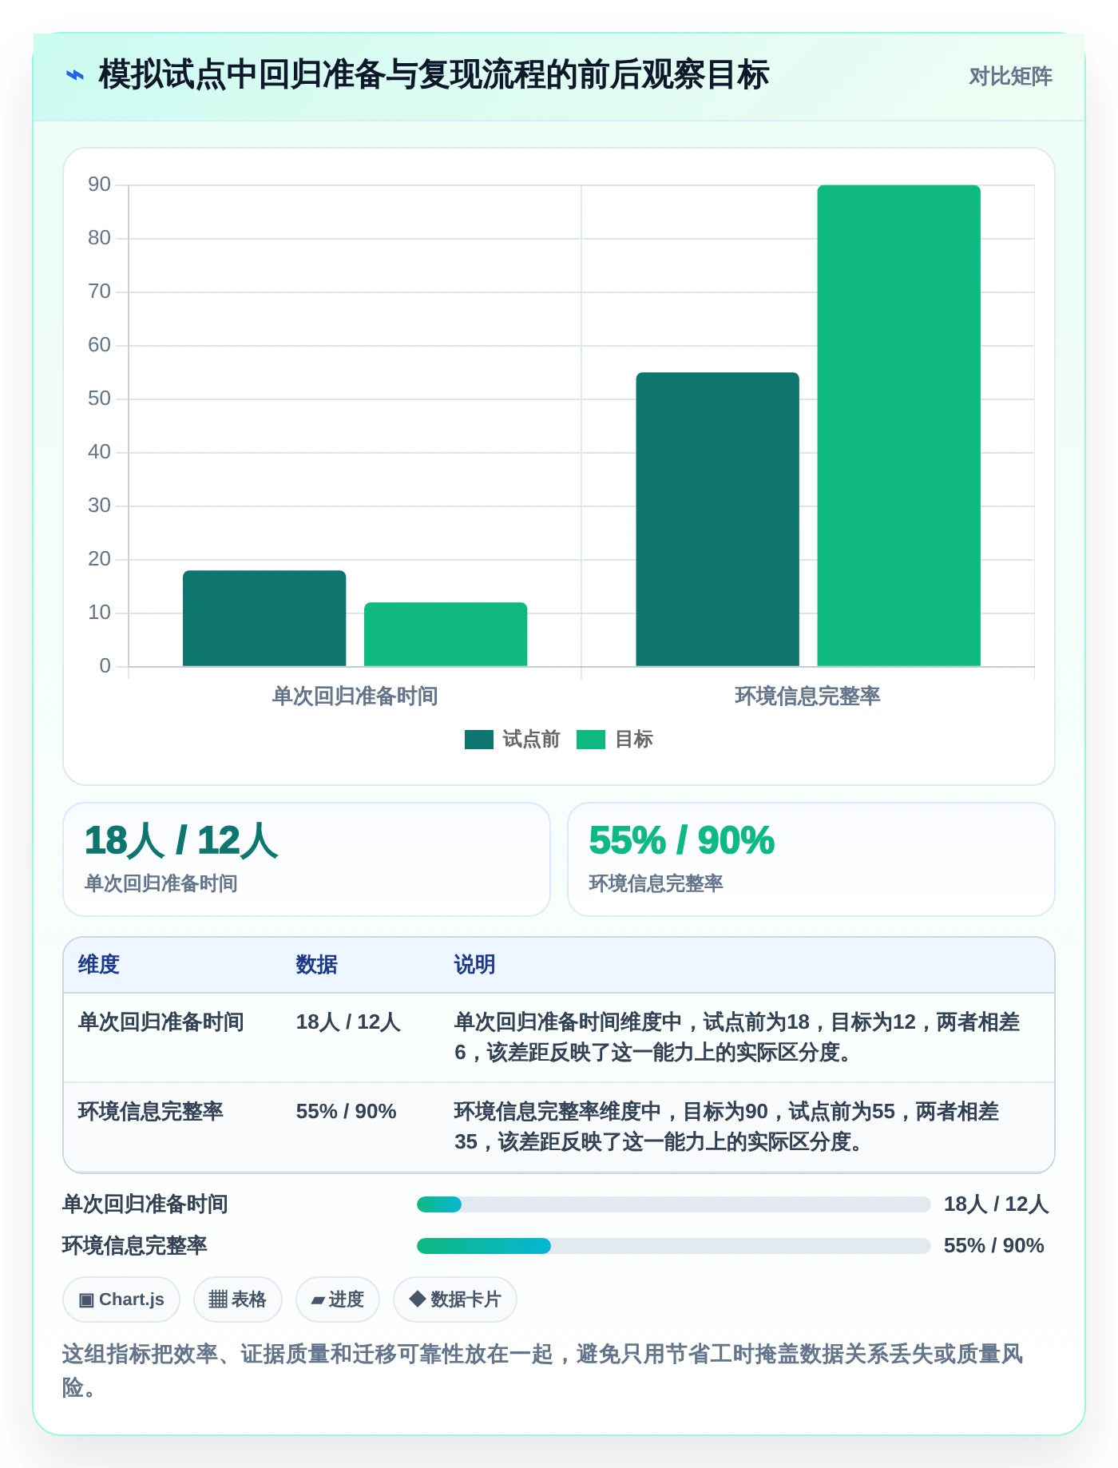The height and width of the screenshot is (1468, 1118).
Task: Click the 55% / 90% data card value
Action: 682,841
